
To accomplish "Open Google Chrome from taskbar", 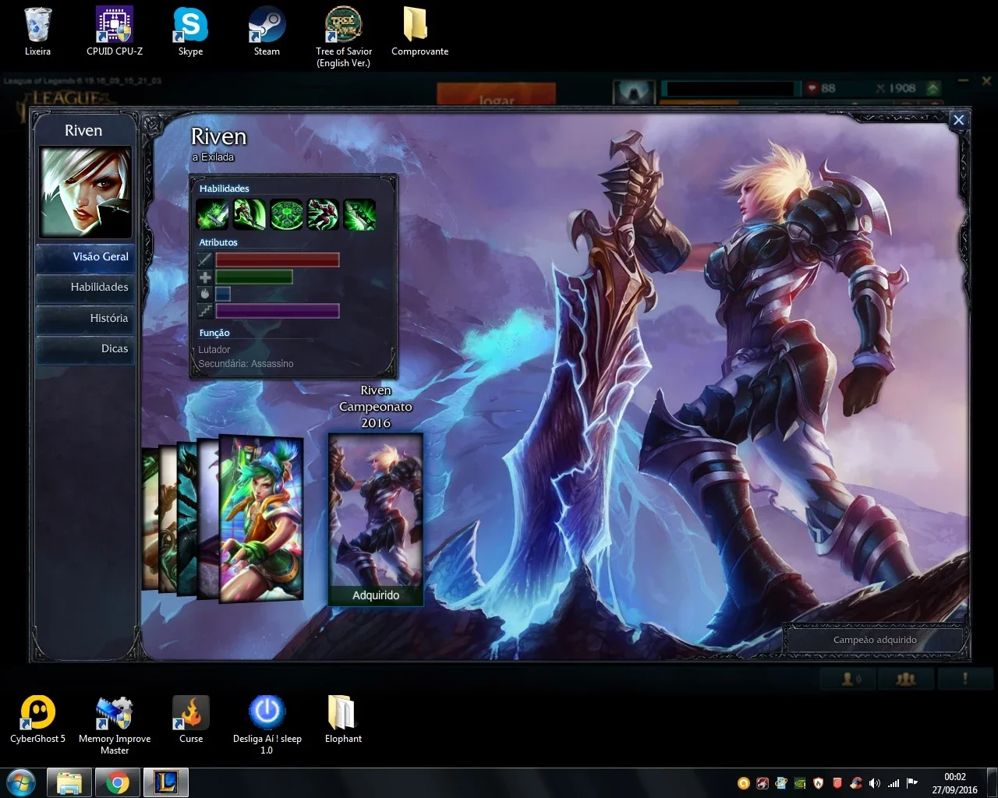I will [x=118, y=782].
